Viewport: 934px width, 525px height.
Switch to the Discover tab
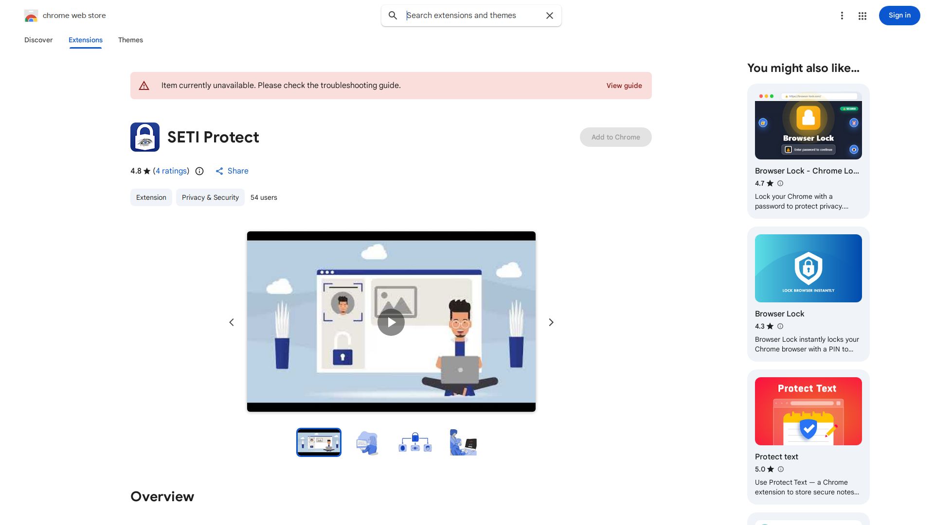click(x=38, y=40)
